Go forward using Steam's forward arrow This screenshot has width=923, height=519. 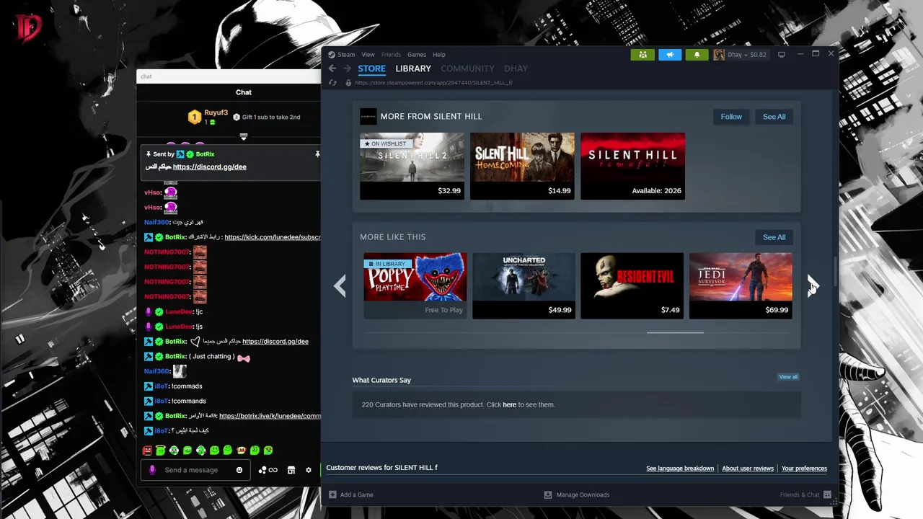point(348,68)
